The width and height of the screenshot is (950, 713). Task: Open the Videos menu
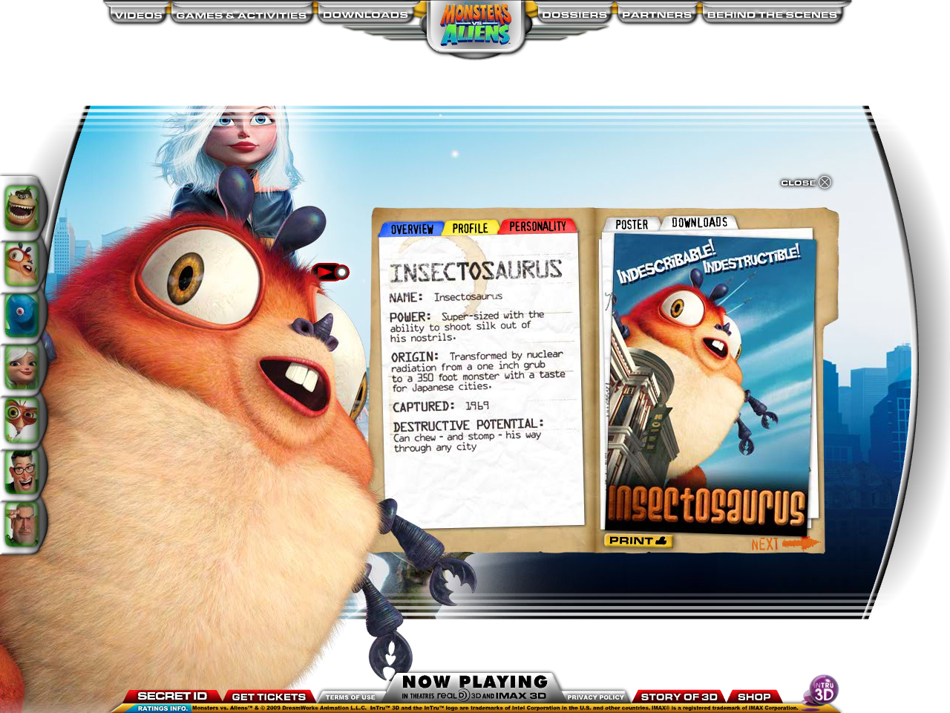point(138,15)
